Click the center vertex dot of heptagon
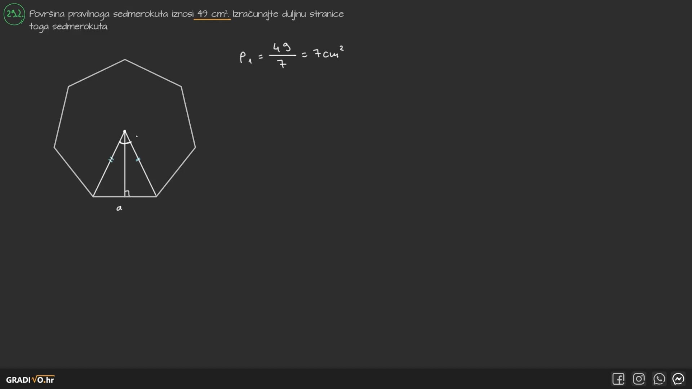The height and width of the screenshot is (389, 692). (125, 131)
